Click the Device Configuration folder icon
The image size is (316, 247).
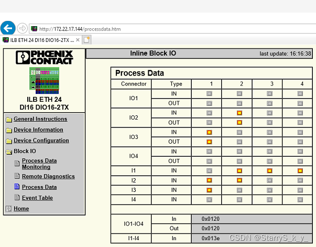click(x=9, y=141)
